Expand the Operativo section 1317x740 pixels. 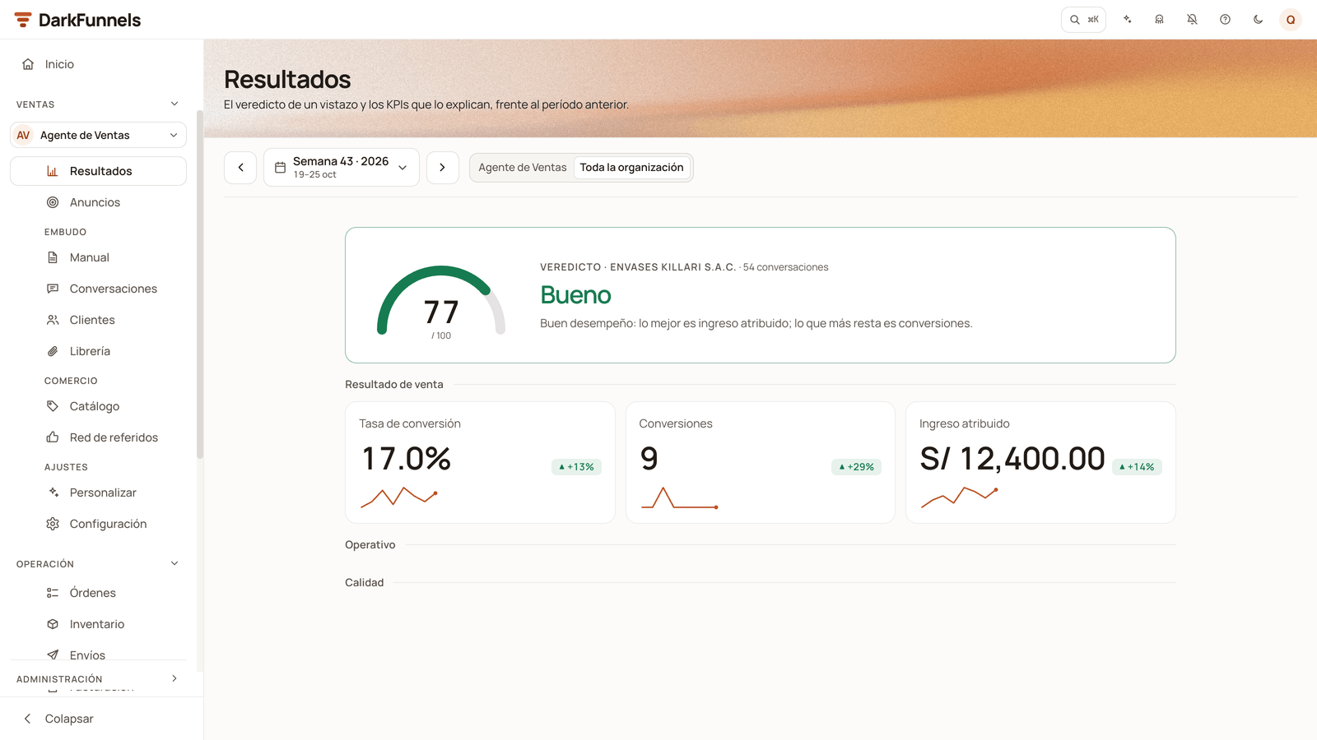[370, 545]
